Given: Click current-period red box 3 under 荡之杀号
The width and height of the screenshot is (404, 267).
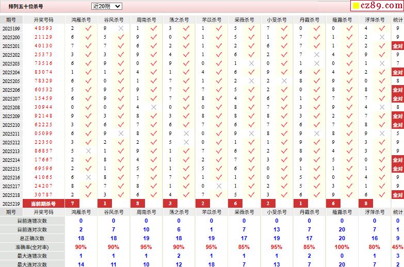Looking at the screenshot, I should 170,204.
